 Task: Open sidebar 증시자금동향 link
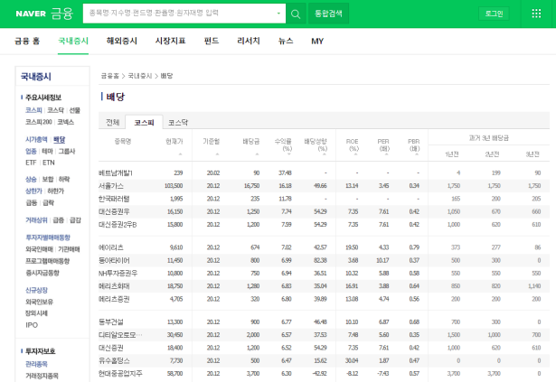pos(42,273)
